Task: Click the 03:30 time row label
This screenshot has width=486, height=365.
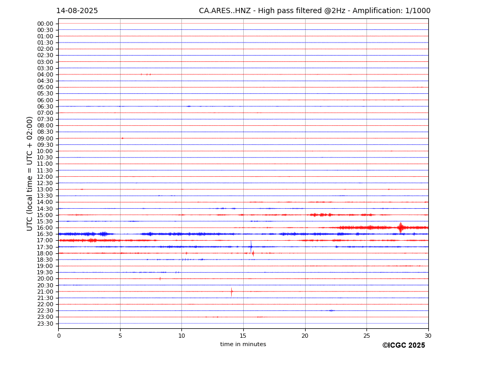Action: tap(45, 68)
